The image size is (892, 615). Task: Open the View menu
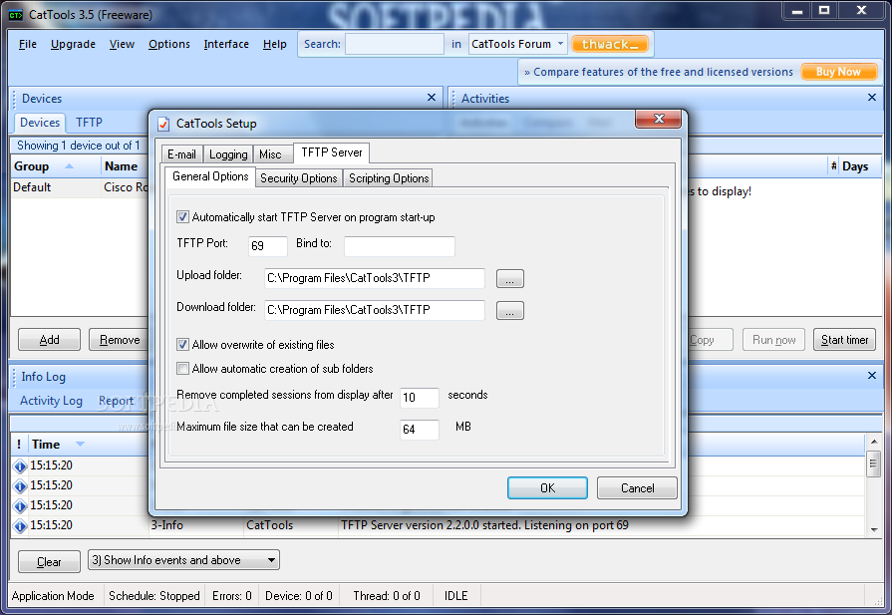coord(122,44)
